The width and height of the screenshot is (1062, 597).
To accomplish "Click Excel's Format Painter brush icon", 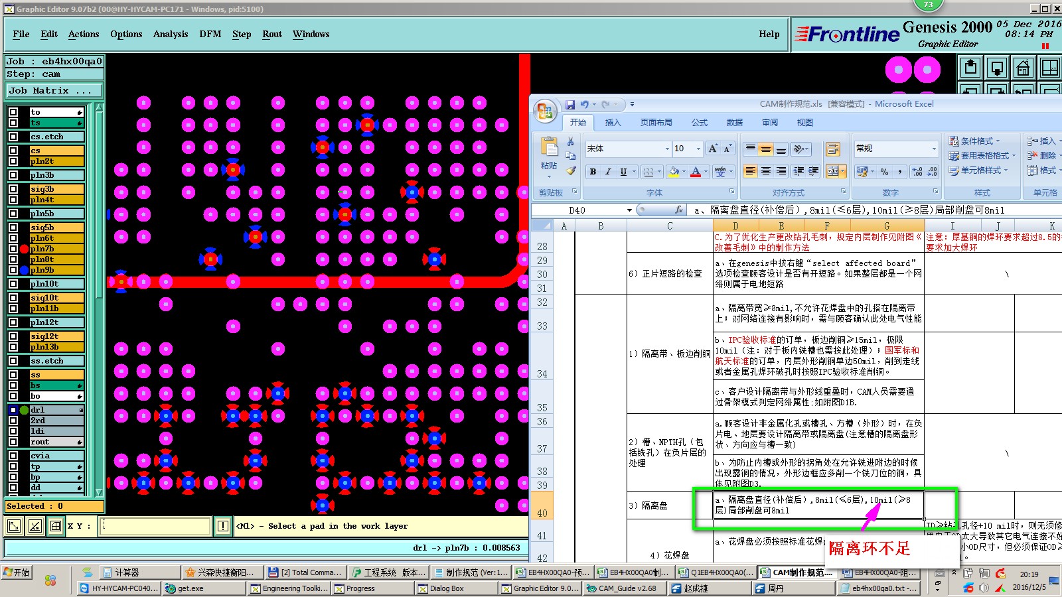I will 570,171.
